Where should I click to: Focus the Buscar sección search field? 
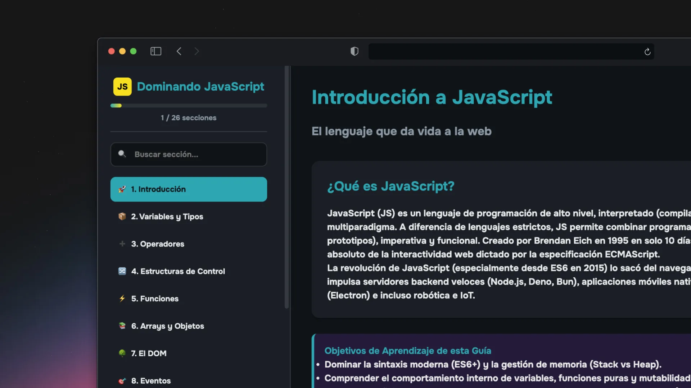pyautogui.click(x=189, y=154)
